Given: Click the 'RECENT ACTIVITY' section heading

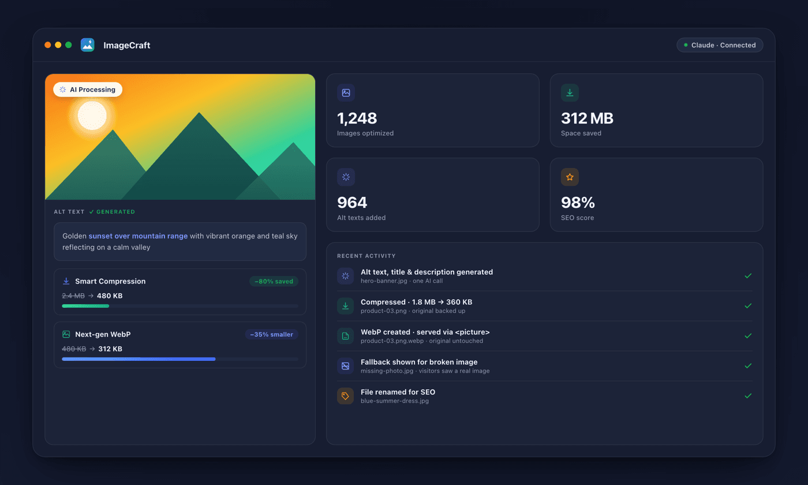Looking at the screenshot, I should click(x=366, y=256).
